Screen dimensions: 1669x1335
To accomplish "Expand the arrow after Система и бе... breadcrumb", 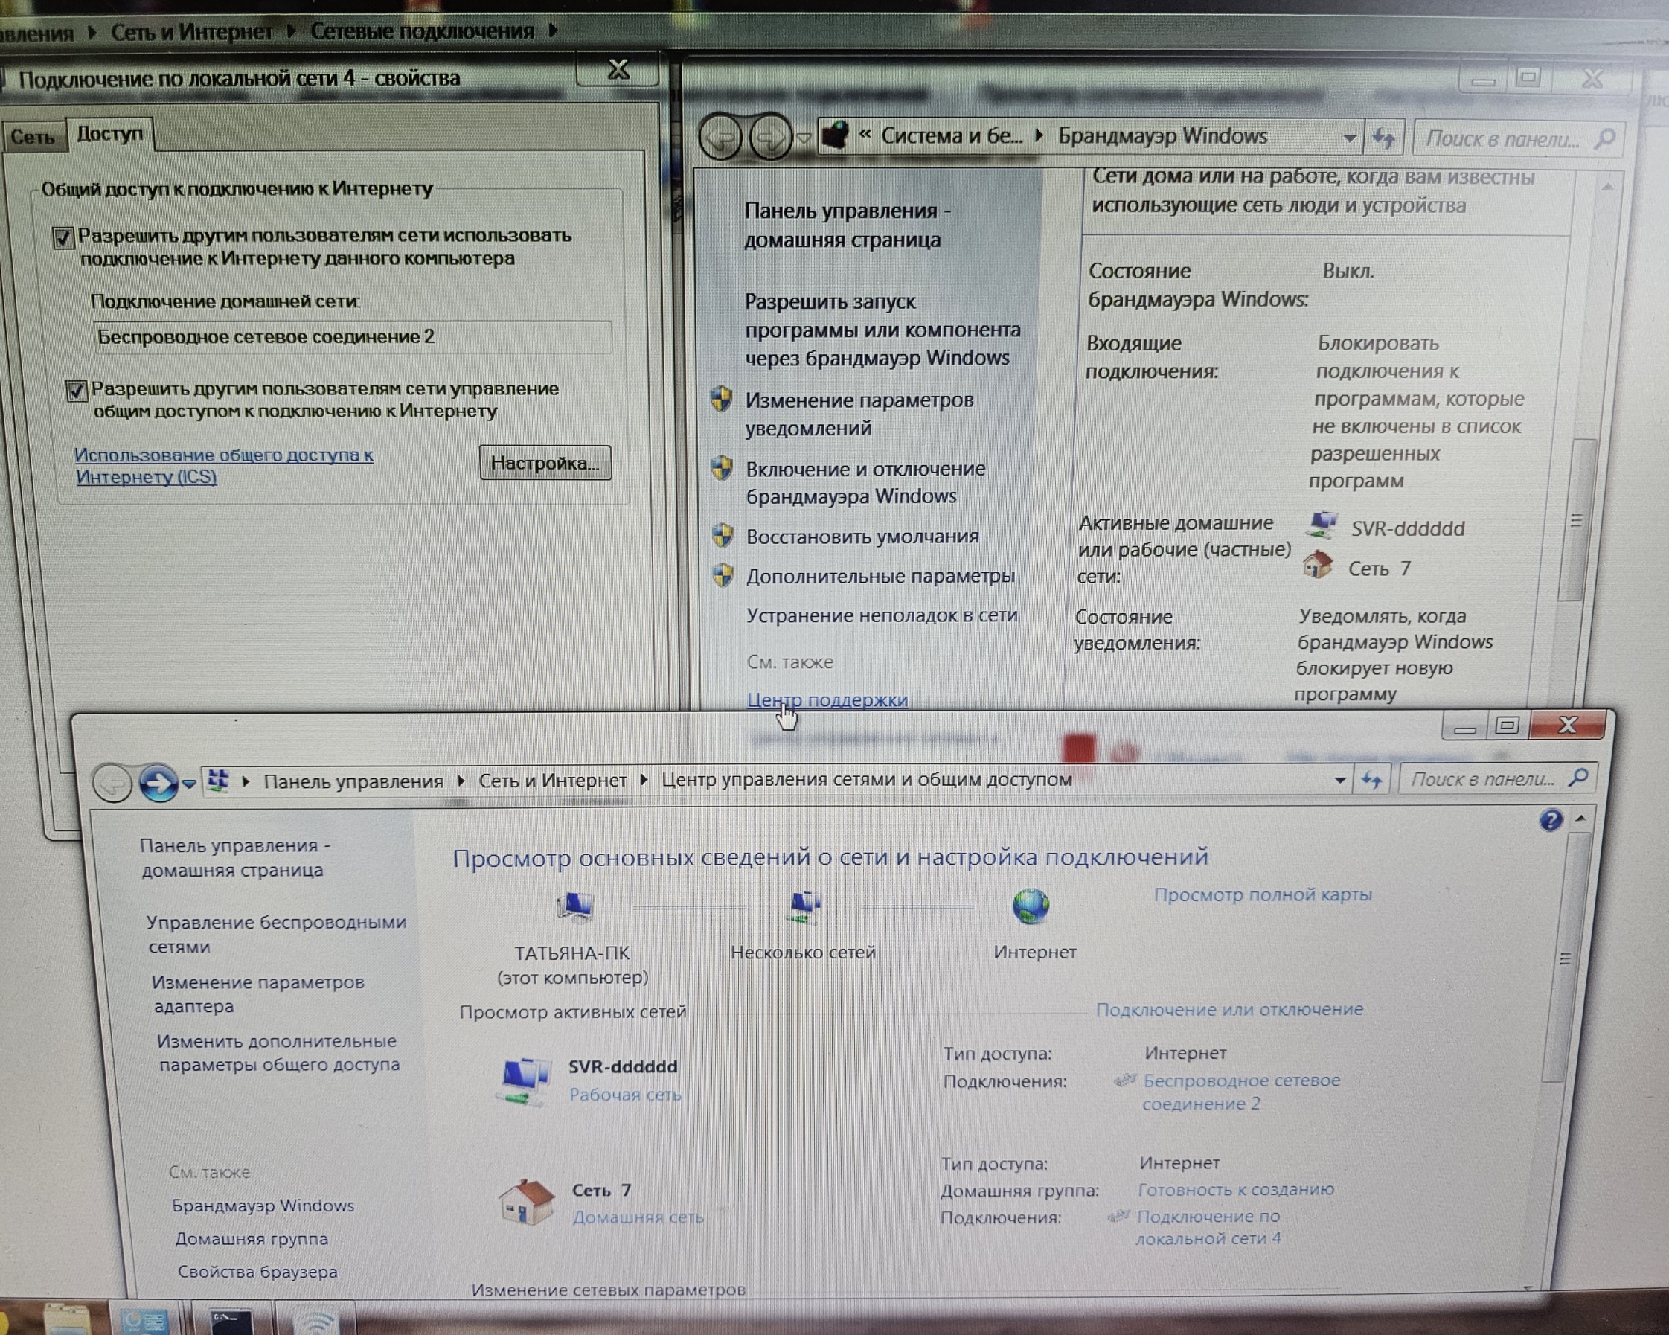I will [1039, 135].
